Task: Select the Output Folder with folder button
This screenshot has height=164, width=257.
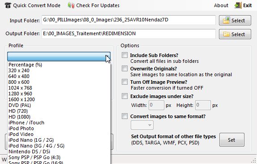Action: [235, 34]
